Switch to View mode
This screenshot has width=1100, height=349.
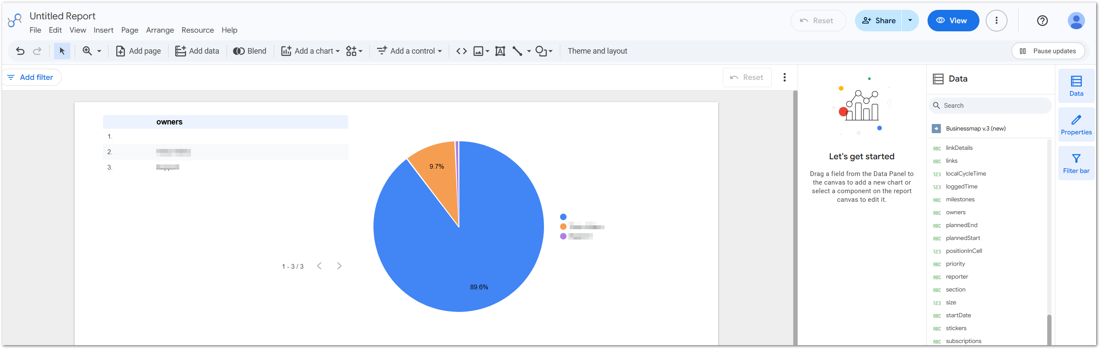tap(953, 21)
